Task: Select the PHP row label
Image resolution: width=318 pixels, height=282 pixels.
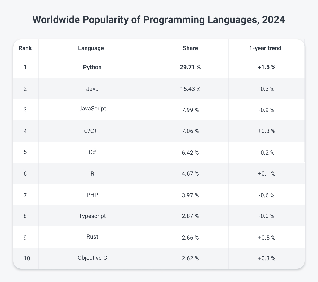Action: pos(92,195)
